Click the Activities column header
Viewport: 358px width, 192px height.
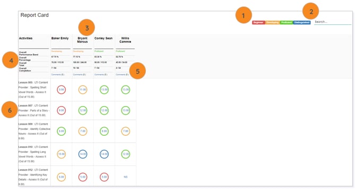pyautogui.click(x=25, y=38)
